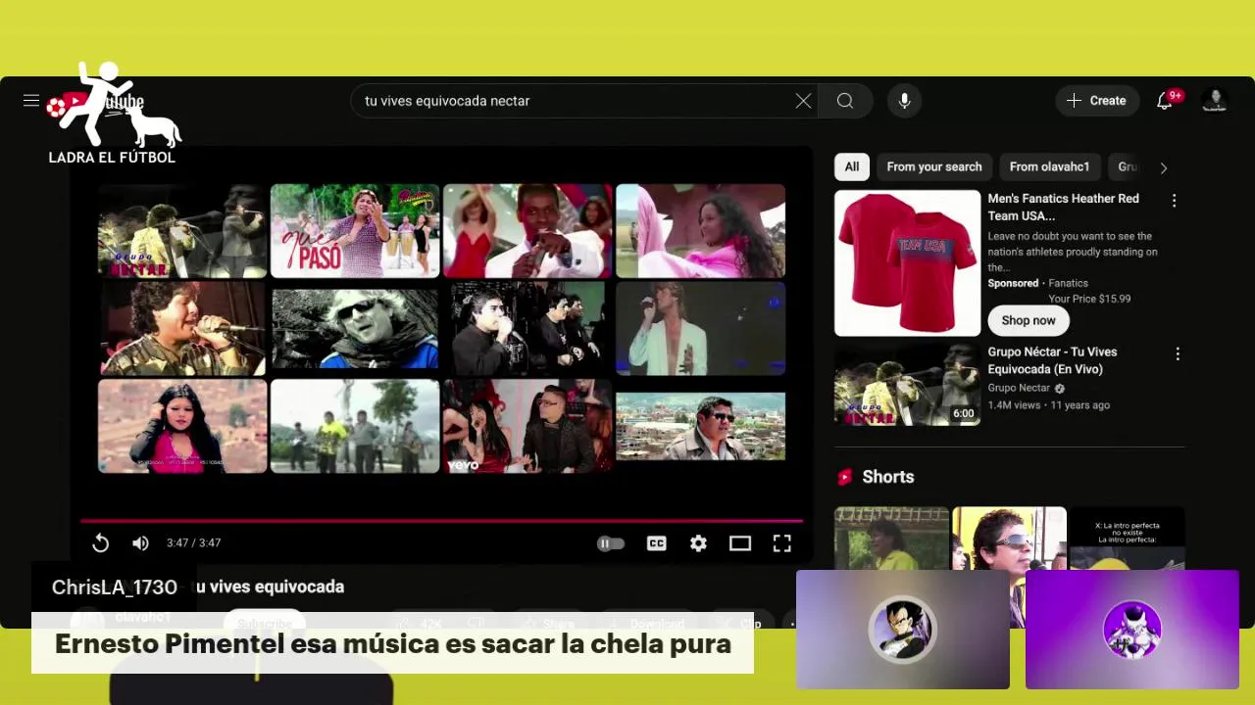Open the player settings gear
1255x705 pixels.
pos(698,543)
